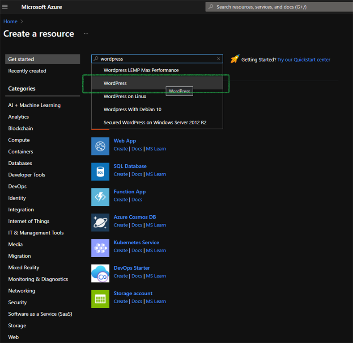This screenshot has width=353, height=343.
Task: Open the Software as a Service (SaaS) category
Action: click(40, 314)
